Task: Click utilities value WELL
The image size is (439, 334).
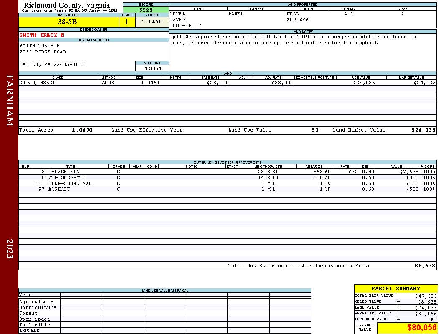Action: [293, 14]
